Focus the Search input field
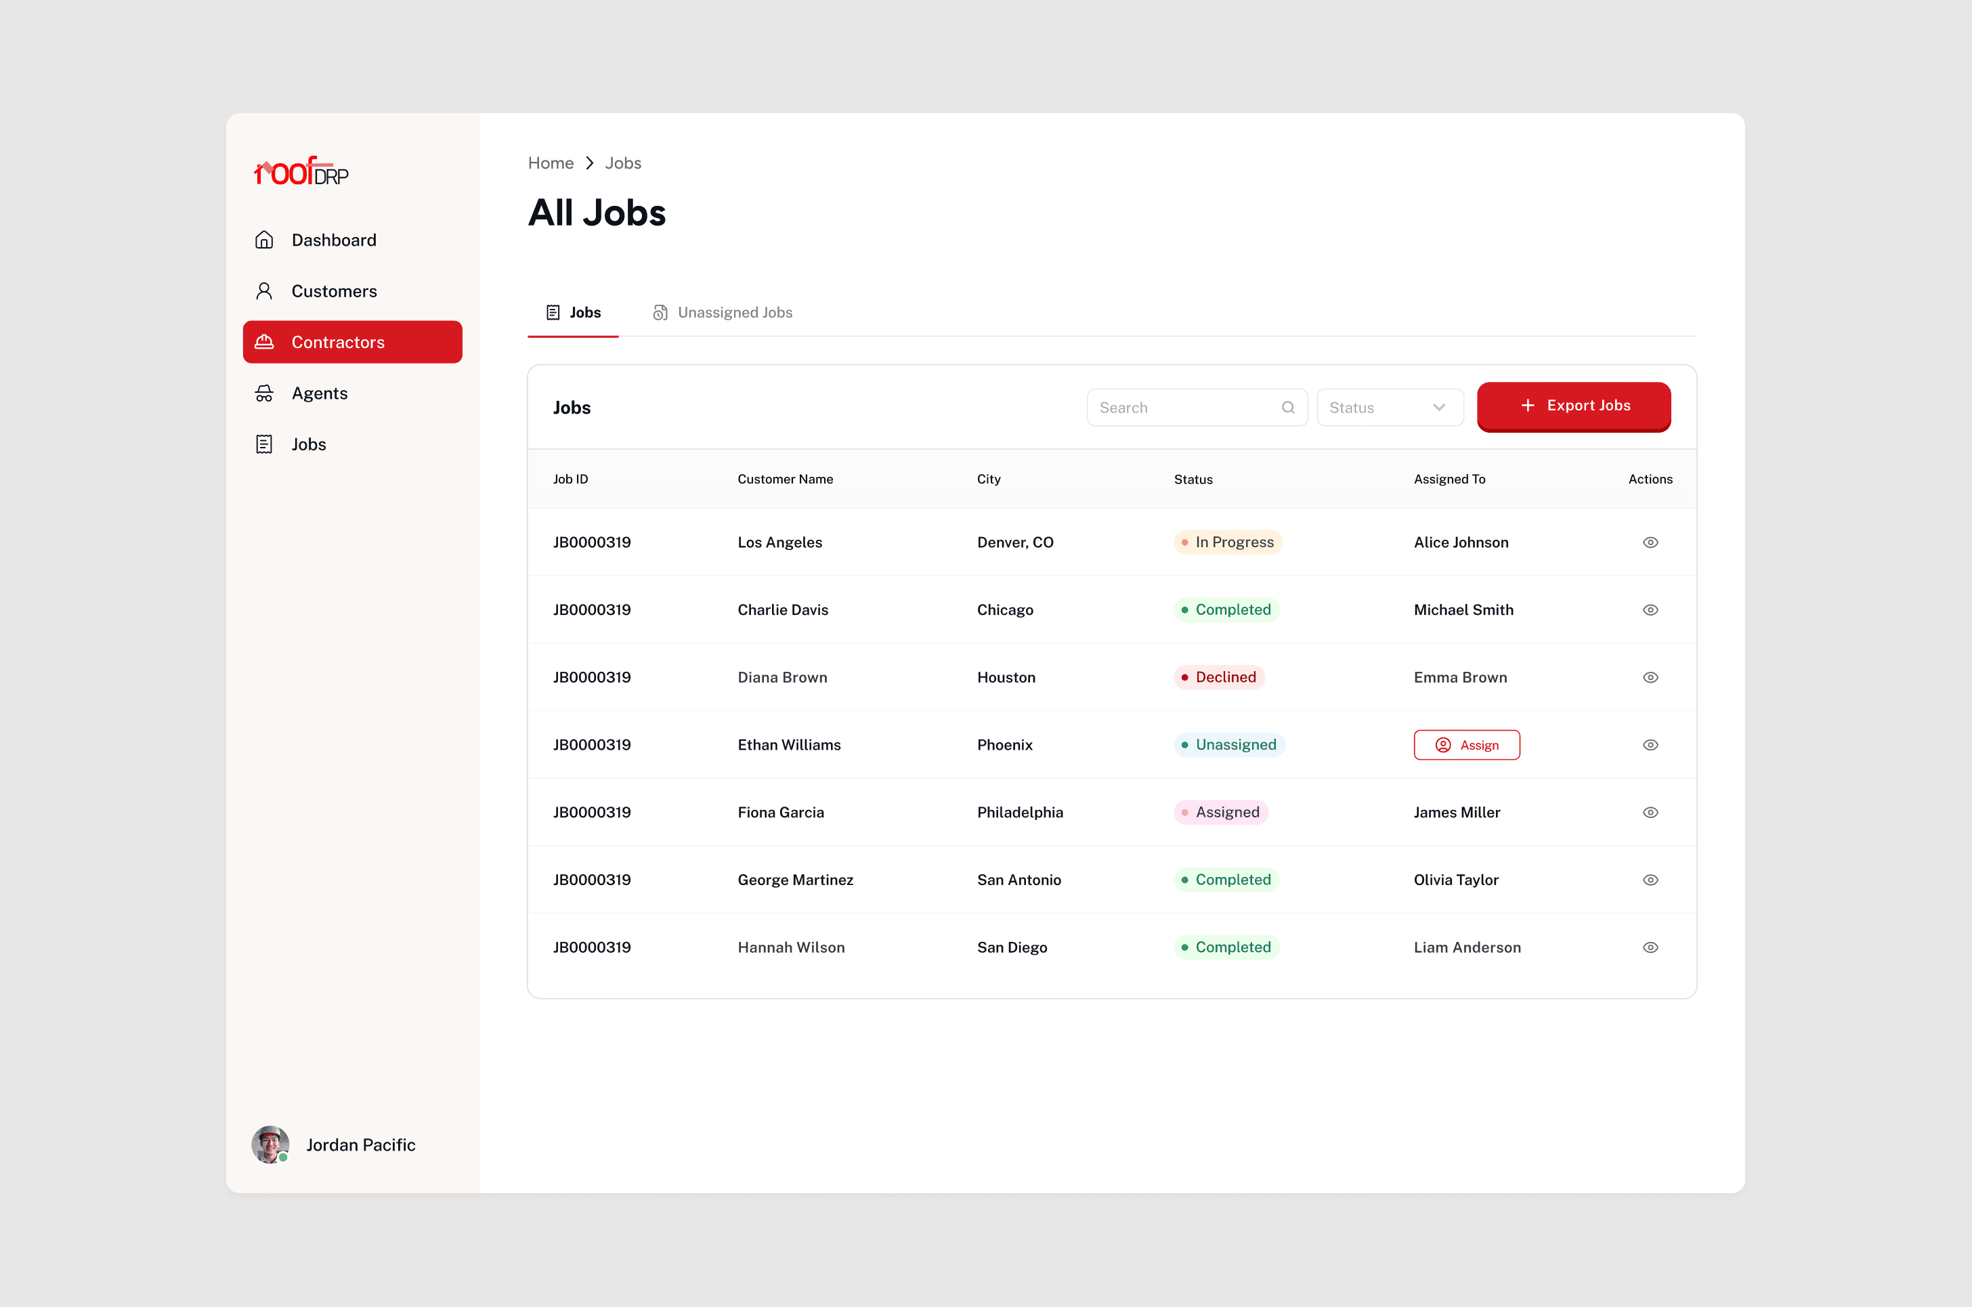This screenshot has height=1307, width=1972. point(1185,408)
